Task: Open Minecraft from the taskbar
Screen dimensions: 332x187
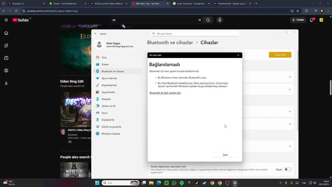Action: tap(167, 183)
